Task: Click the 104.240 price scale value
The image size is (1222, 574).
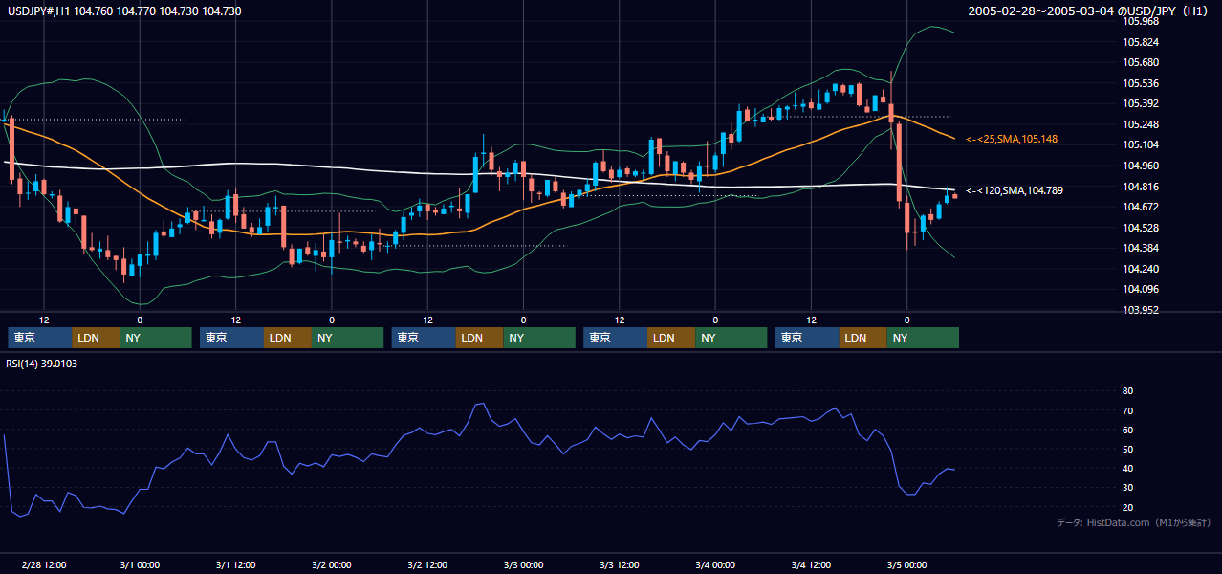Action: 1141,269
